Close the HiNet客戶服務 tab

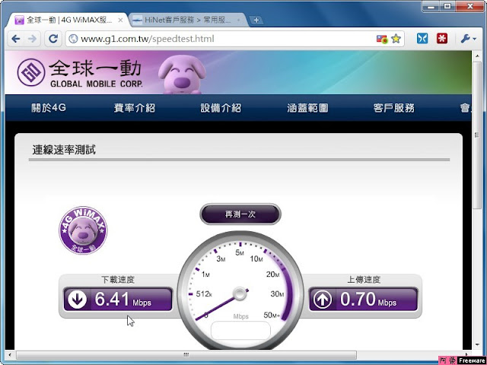(x=238, y=21)
